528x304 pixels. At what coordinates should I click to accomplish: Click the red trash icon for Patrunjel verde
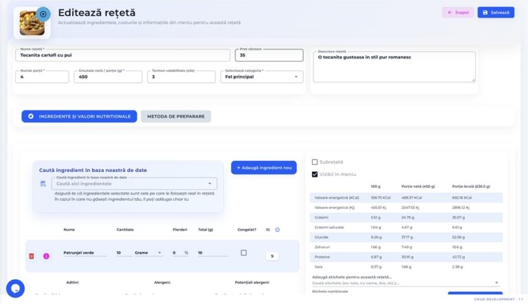tap(32, 256)
